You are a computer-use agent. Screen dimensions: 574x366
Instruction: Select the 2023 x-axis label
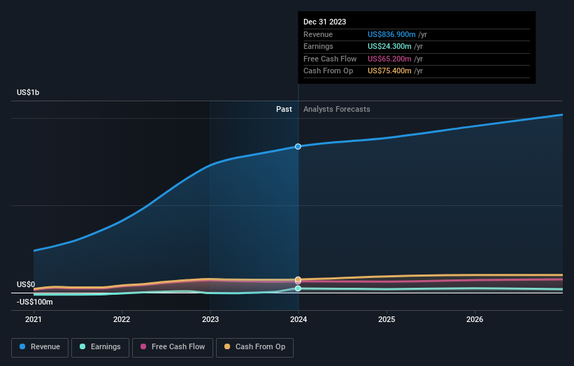coord(210,319)
